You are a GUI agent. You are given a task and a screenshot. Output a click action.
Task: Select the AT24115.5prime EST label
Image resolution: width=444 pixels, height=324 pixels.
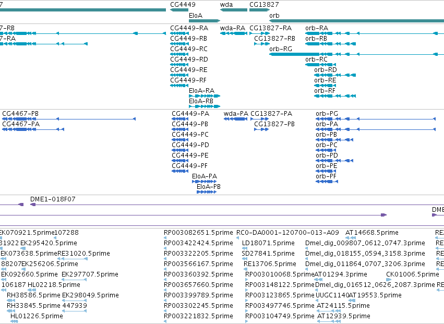pyautogui.click(x=343, y=306)
